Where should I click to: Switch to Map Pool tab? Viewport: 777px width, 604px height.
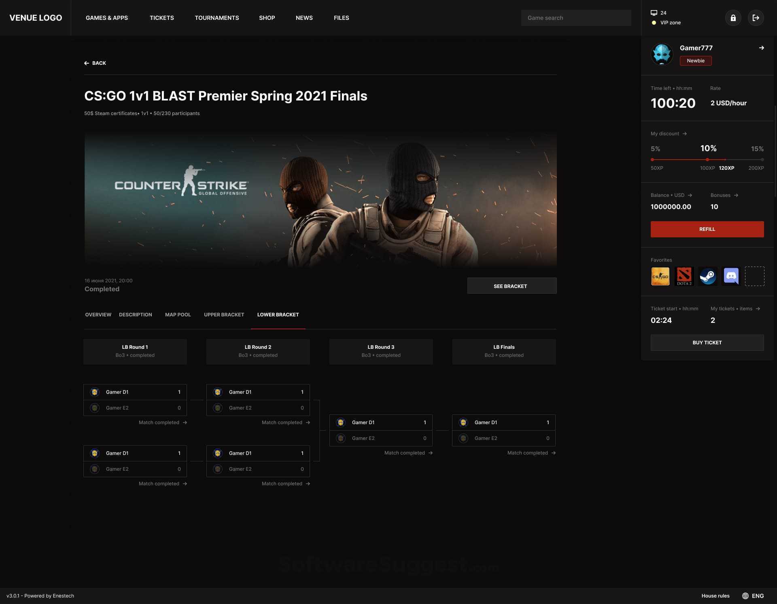[x=178, y=315]
